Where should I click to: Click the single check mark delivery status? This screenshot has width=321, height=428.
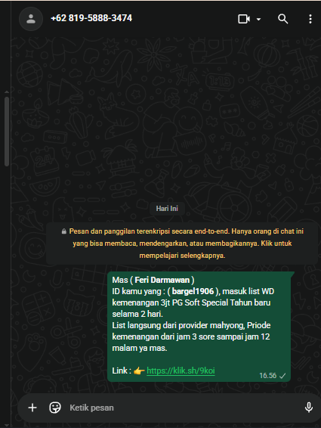[282, 376]
